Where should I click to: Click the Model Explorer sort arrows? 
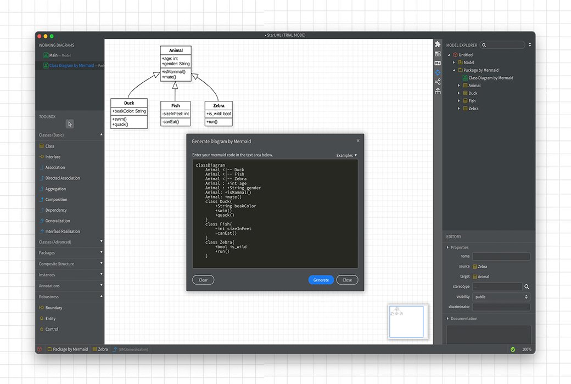529,45
